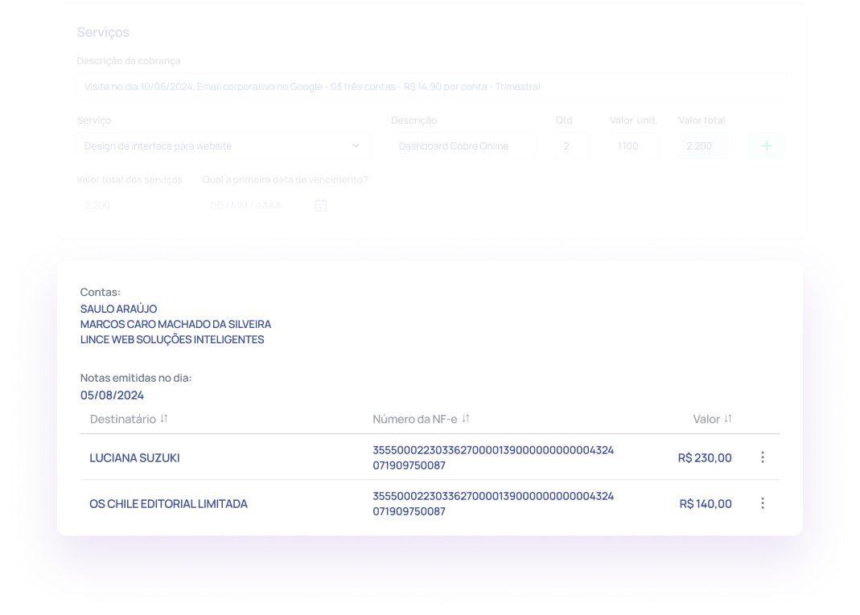Screen dimensions: 860x615
Task: Sort table by Número da NF-e column
Action: [x=466, y=419]
